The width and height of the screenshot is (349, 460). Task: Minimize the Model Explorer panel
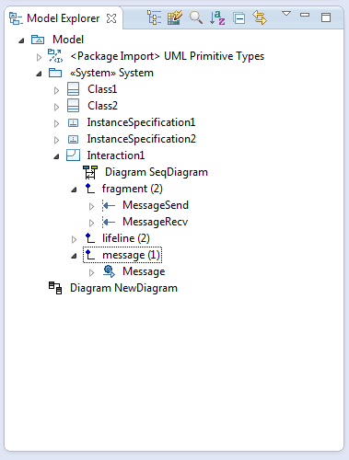[x=305, y=15]
